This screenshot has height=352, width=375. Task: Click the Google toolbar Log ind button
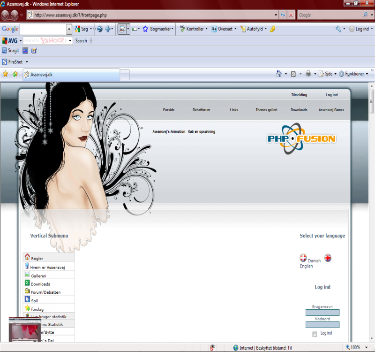click(359, 29)
